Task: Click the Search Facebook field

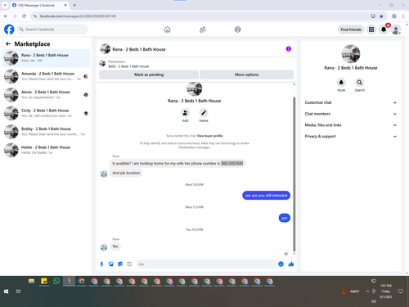Action: pos(52,29)
